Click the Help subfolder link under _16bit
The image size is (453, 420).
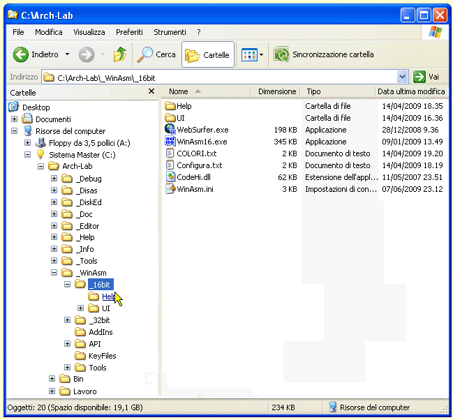[x=108, y=297]
